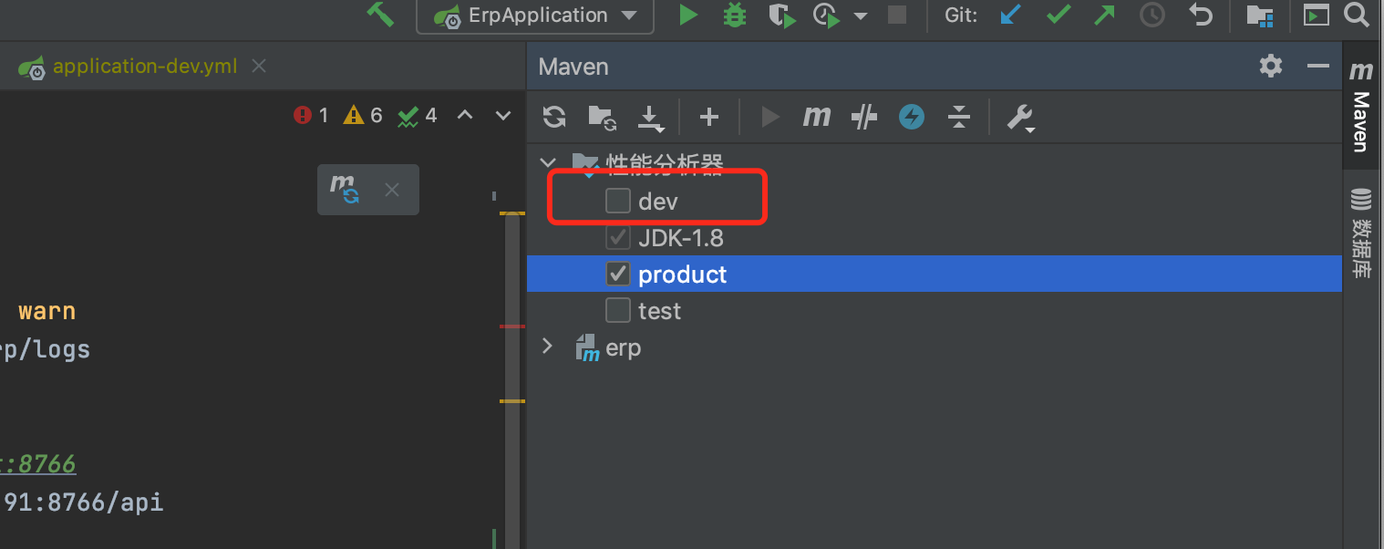Enable the test profile checkbox
Viewport: 1384px width, 549px height.
point(618,311)
